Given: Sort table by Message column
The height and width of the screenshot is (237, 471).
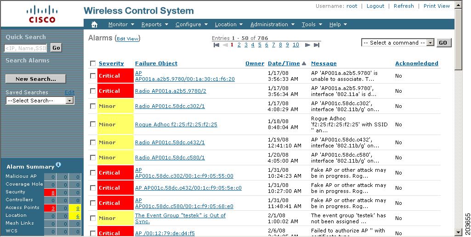Looking at the screenshot, I should (324, 63).
